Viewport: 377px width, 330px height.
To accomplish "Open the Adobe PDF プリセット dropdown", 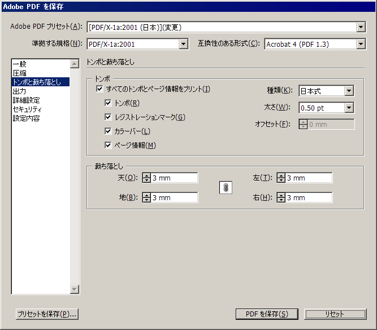I will point(361,27).
